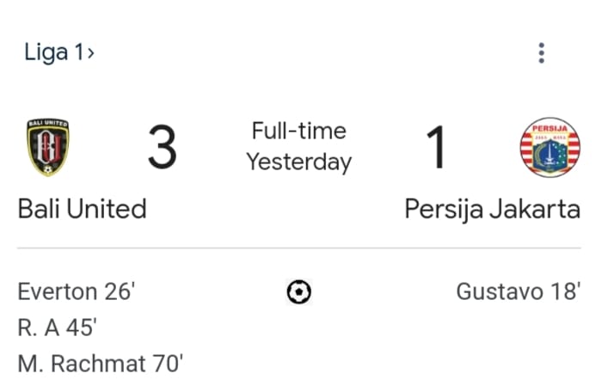Click the PERSIJA text atop the round logo
Viewport: 608px width, 392px height.
click(550, 129)
